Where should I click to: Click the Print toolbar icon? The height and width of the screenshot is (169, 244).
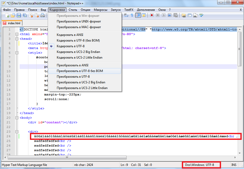click(x=43, y=15)
